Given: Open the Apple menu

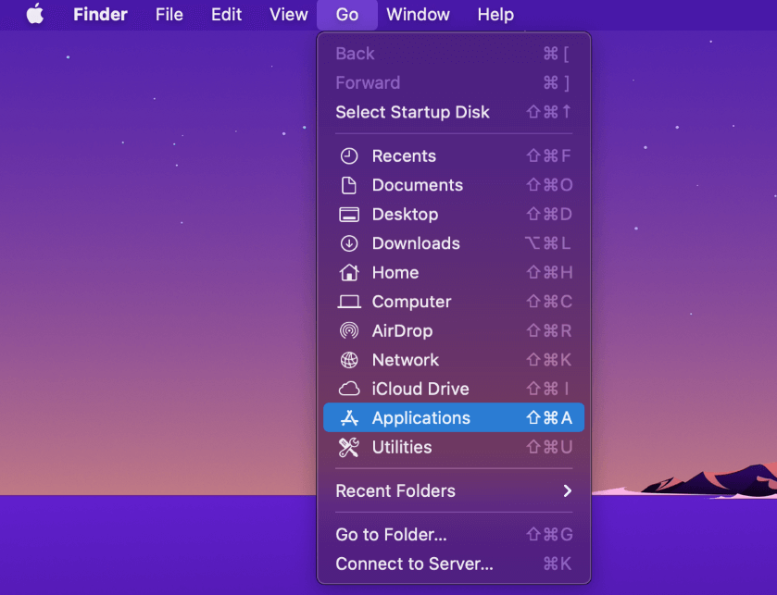Looking at the screenshot, I should point(34,15).
